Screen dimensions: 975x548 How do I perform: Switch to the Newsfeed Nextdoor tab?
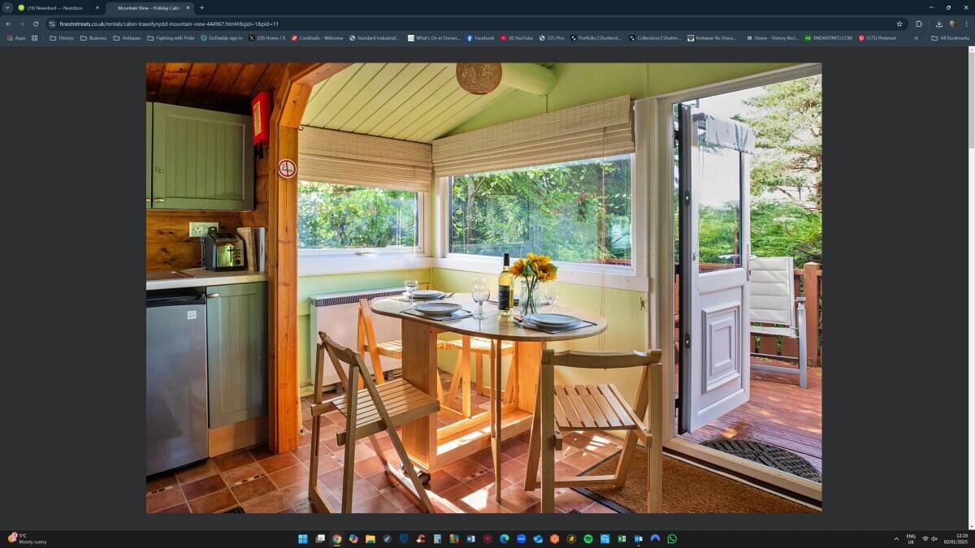(58, 7)
